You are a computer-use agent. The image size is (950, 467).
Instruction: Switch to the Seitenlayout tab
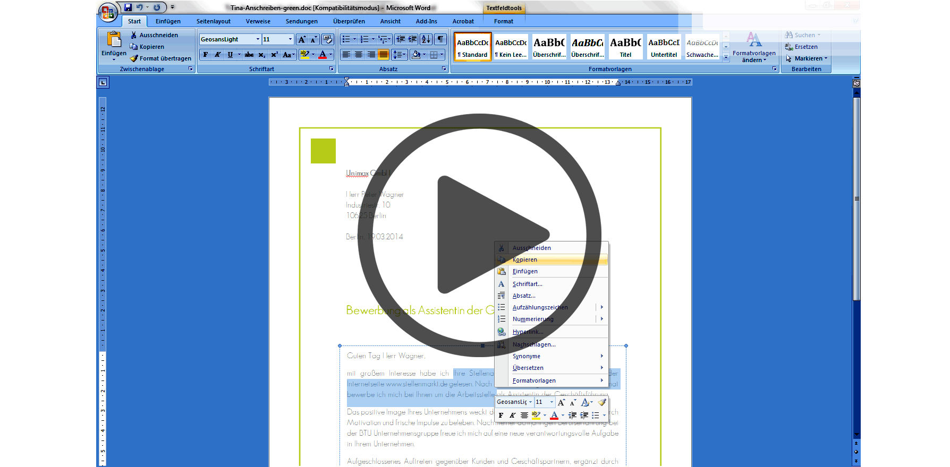coord(214,21)
